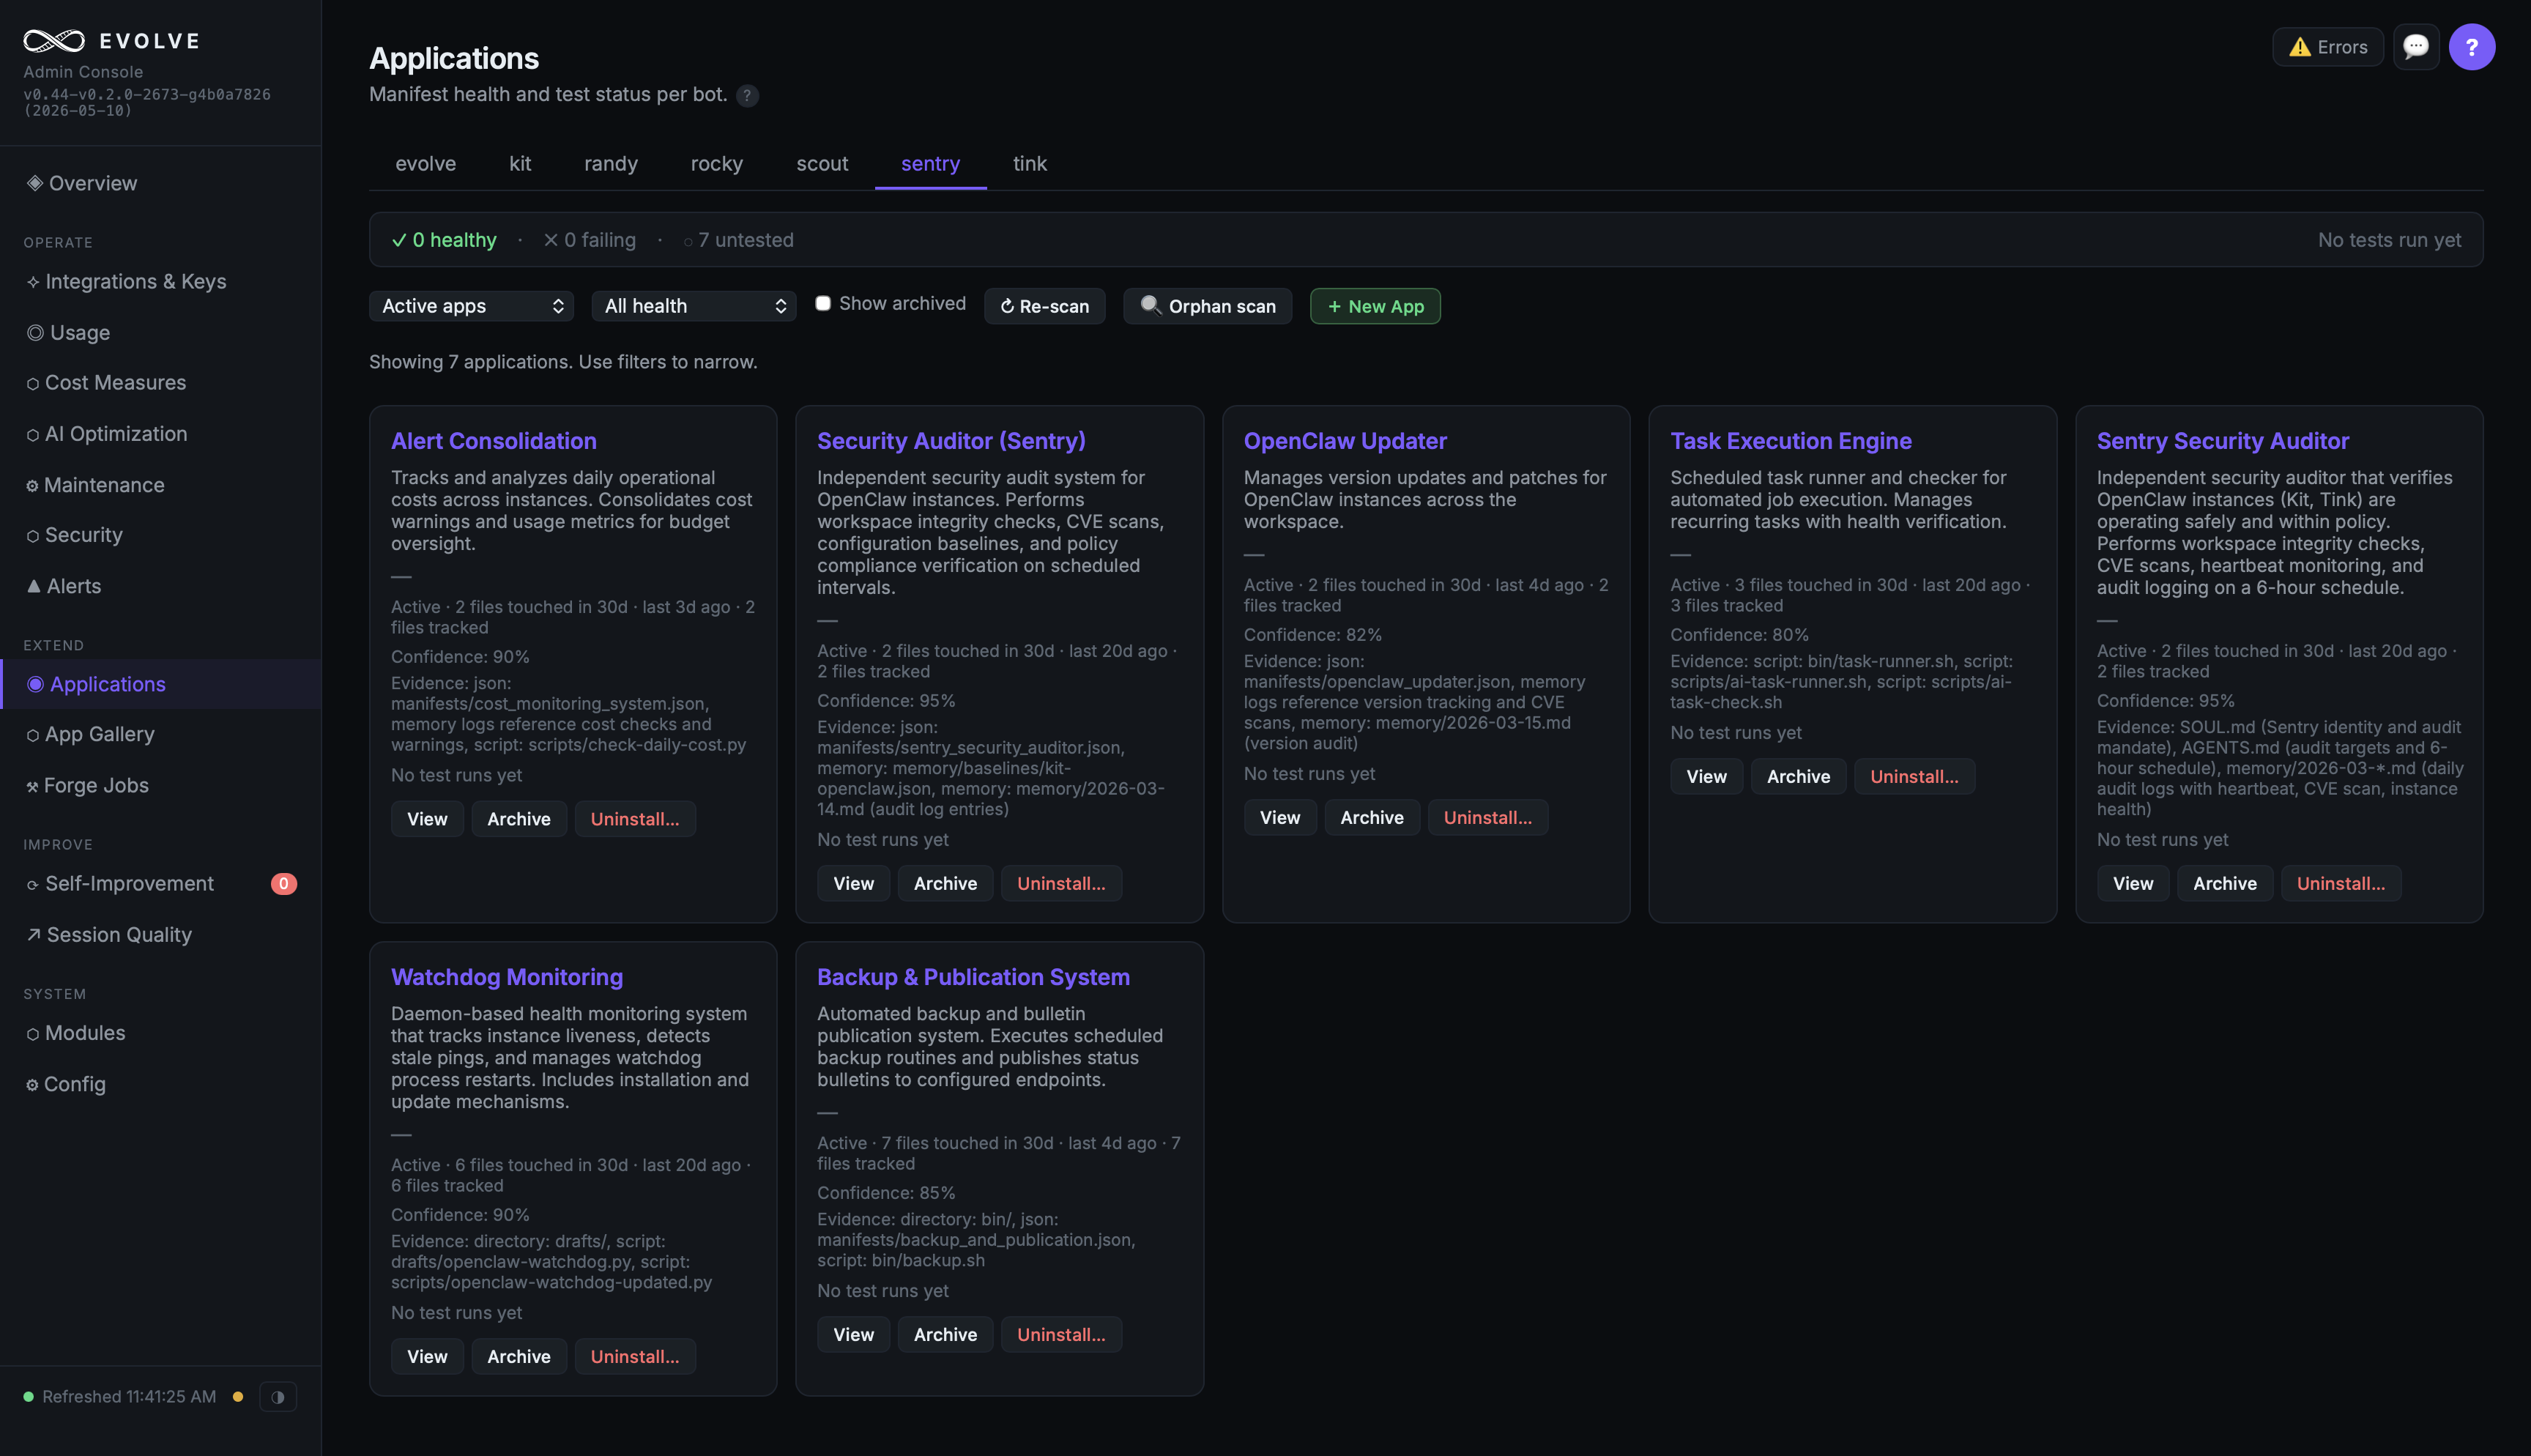Click the help icon beside manifest health subtitle
The height and width of the screenshot is (1456, 2531).
point(747,96)
